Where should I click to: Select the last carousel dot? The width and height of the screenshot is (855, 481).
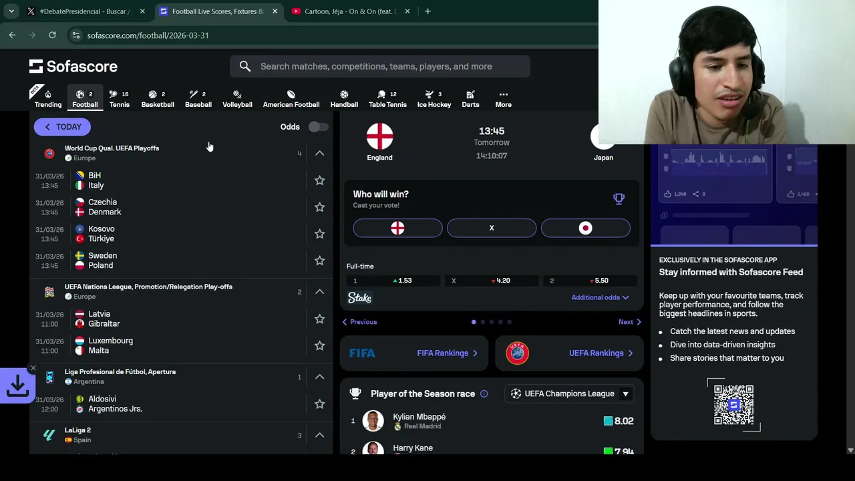(509, 322)
